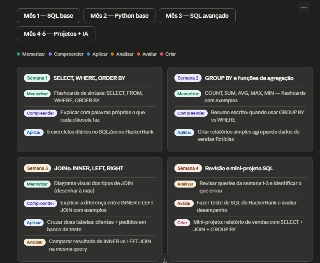Click the Avaliar legend label
Image resolution: width=320 pixels, height=263 pixels.
pos(149,54)
